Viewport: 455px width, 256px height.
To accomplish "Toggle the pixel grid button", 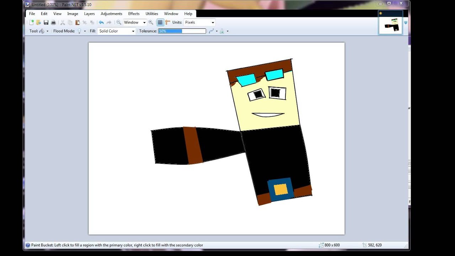I will (160, 22).
